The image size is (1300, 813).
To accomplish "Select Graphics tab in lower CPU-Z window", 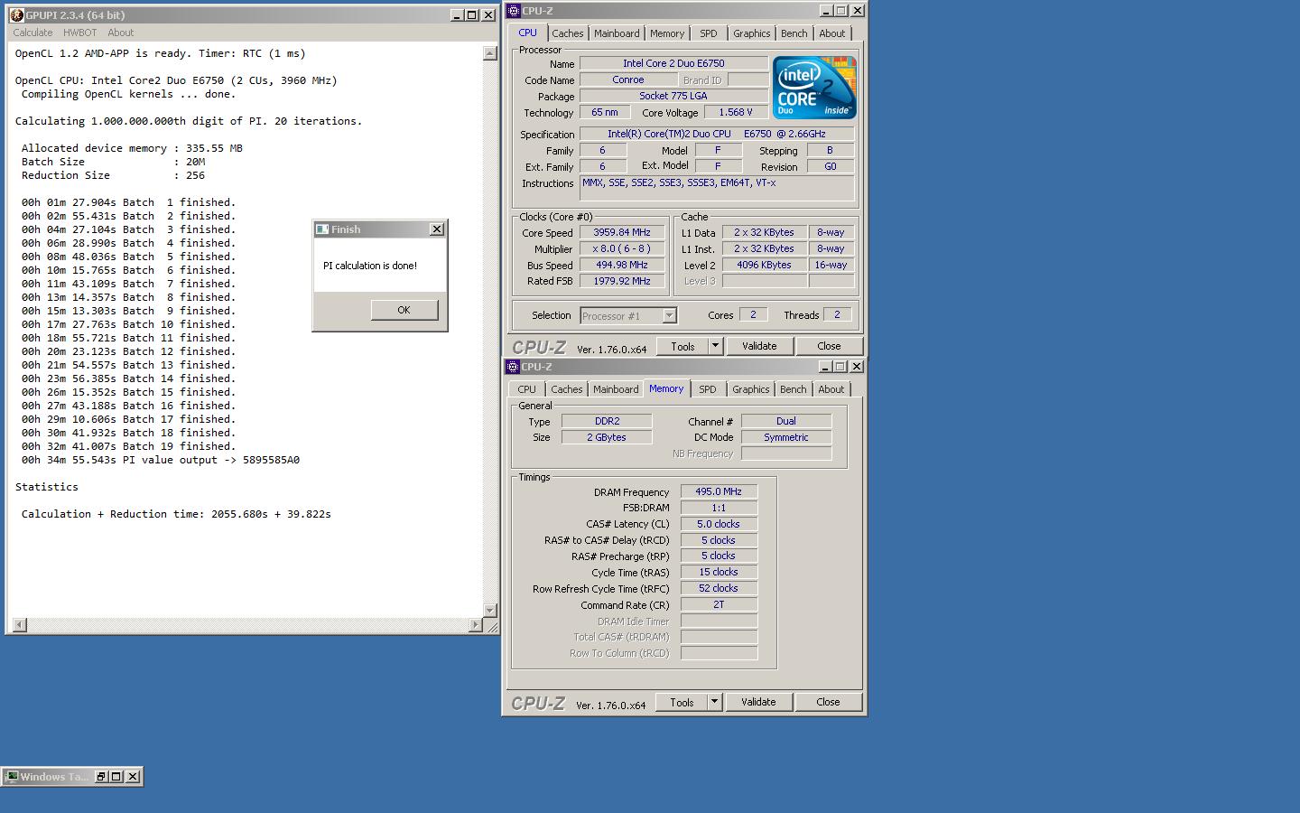I will 750,389.
